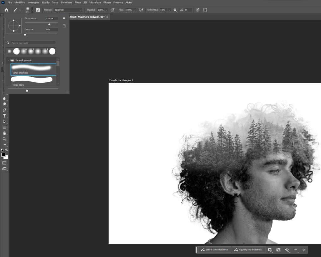This screenshot has height=257, width=321.
Task: Select the Hand tool
Action: pyautogui.click(x=4, y=133)
